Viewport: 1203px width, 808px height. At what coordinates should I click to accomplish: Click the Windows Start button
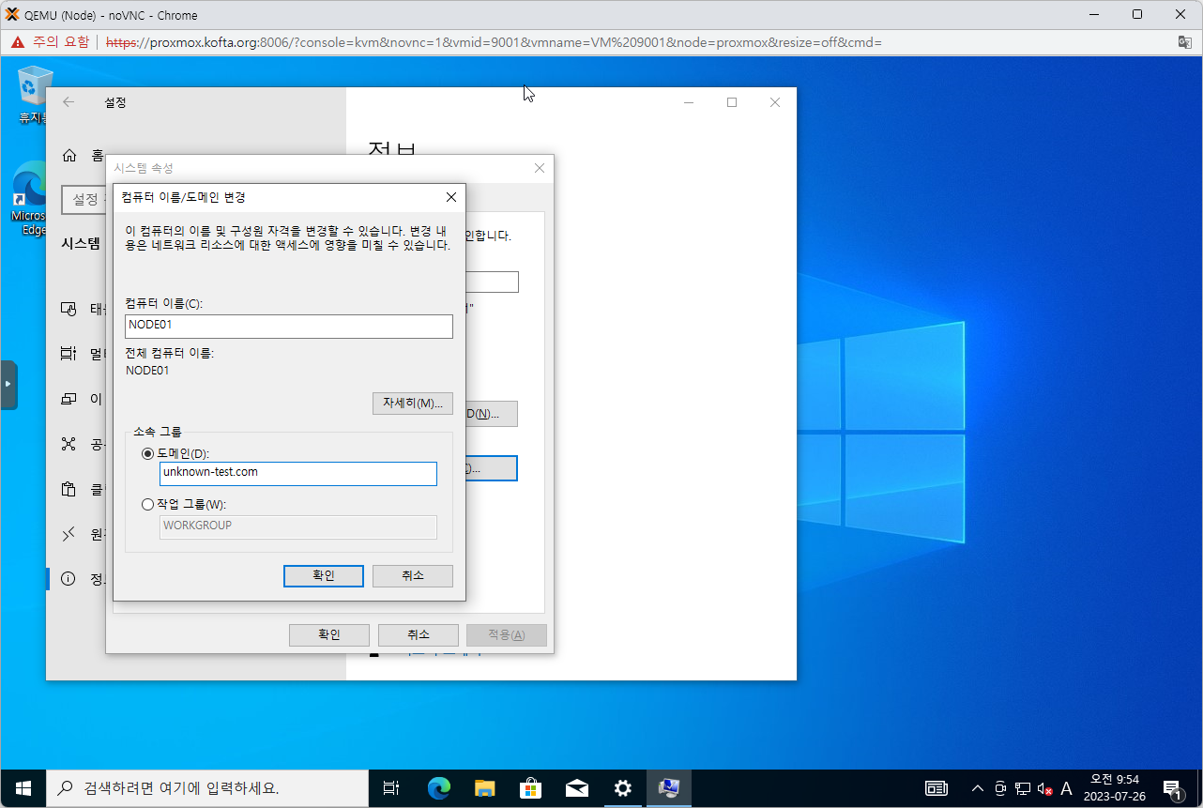(23, 788)
